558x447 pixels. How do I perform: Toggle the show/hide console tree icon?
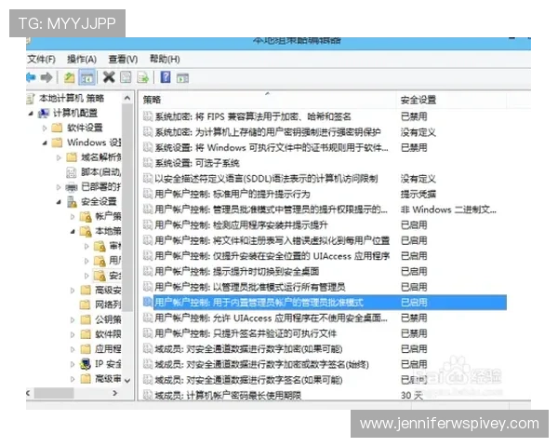(86, 77)
